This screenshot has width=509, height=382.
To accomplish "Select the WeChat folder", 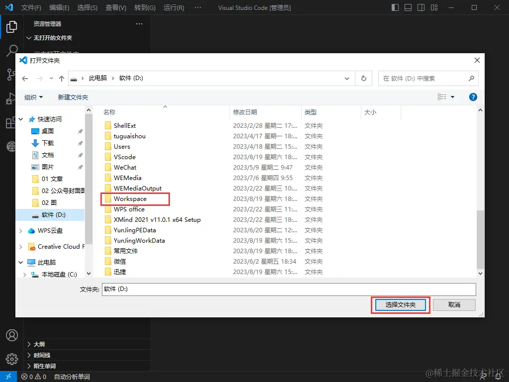I will coord(125,167).
